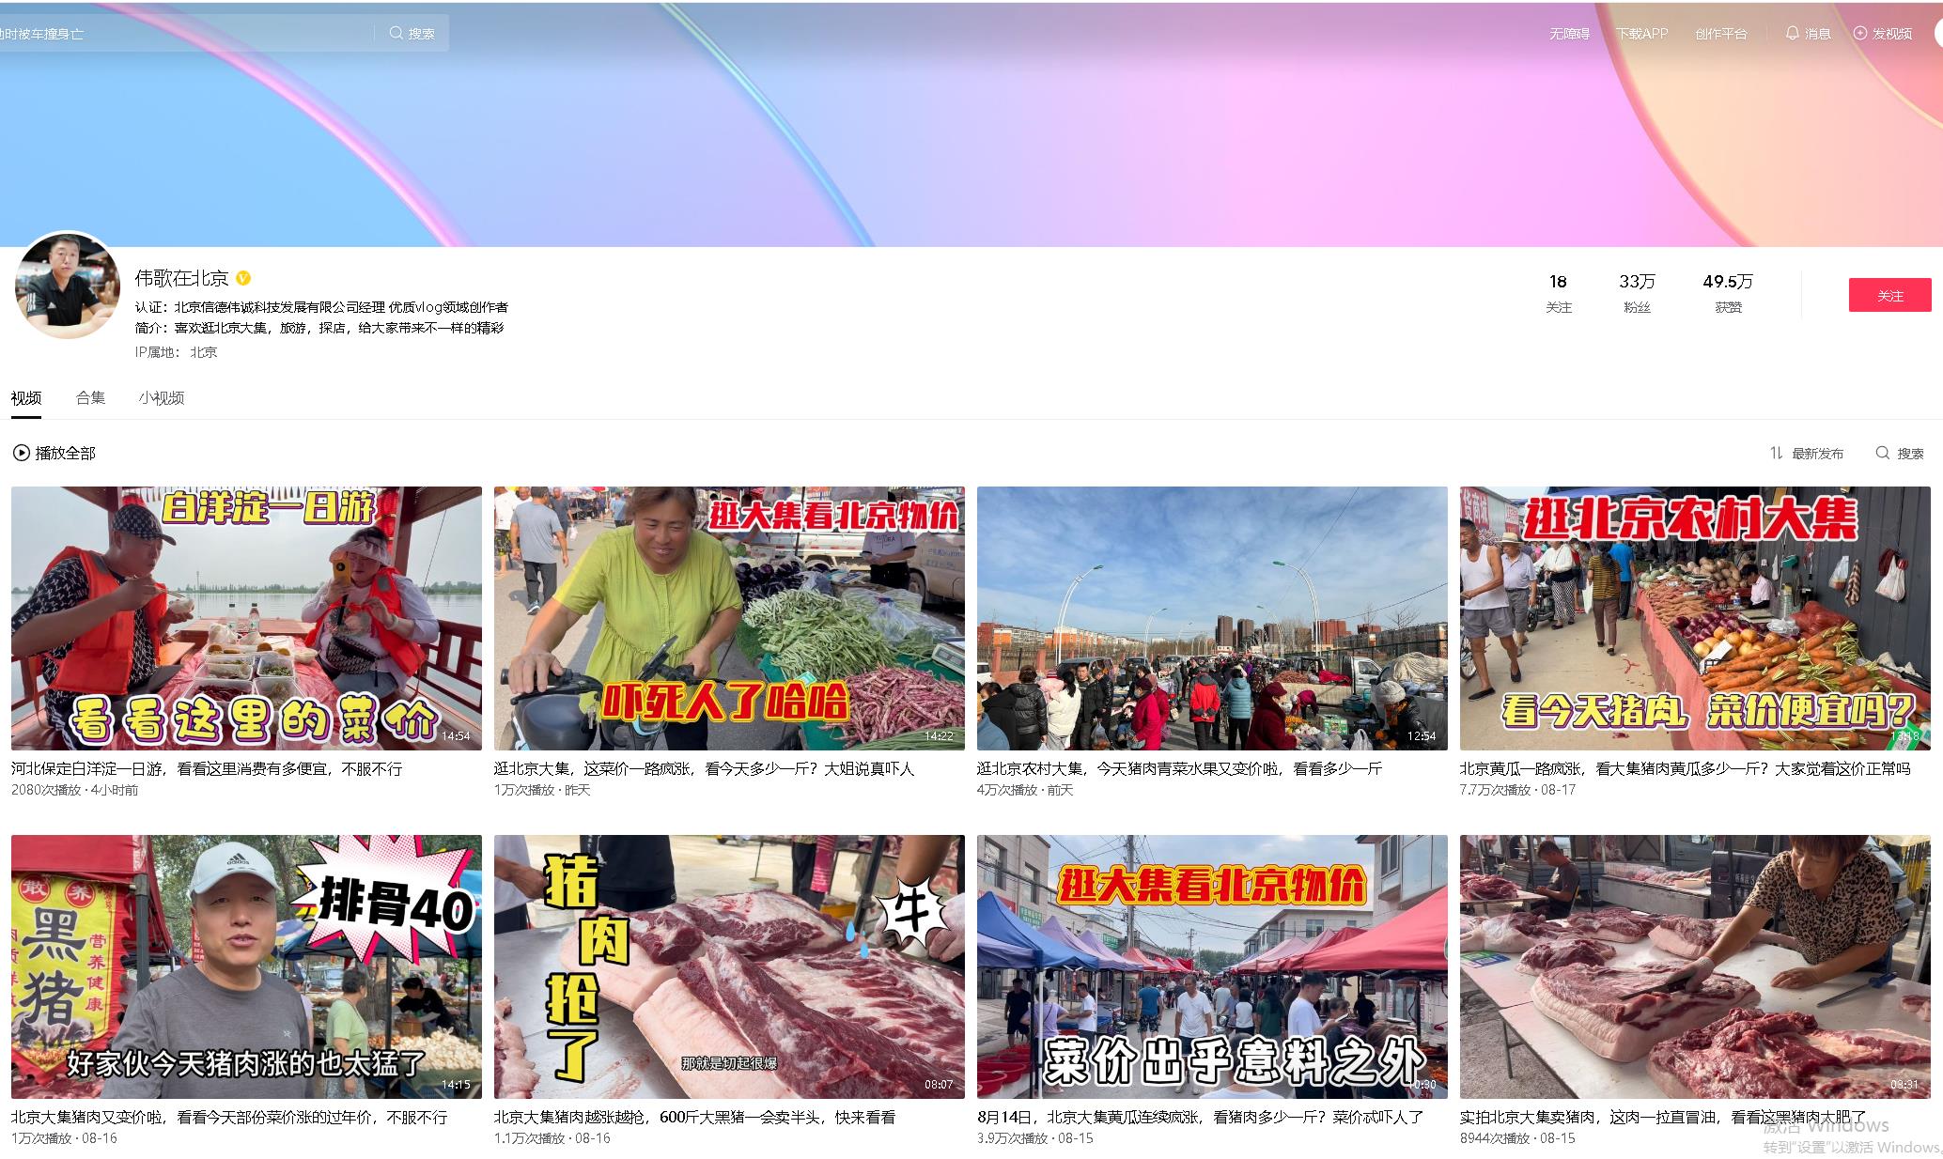This screenshot has width=1943, height=1159.
Task: View the 33万 followers count
Action: click(1637, 282)
